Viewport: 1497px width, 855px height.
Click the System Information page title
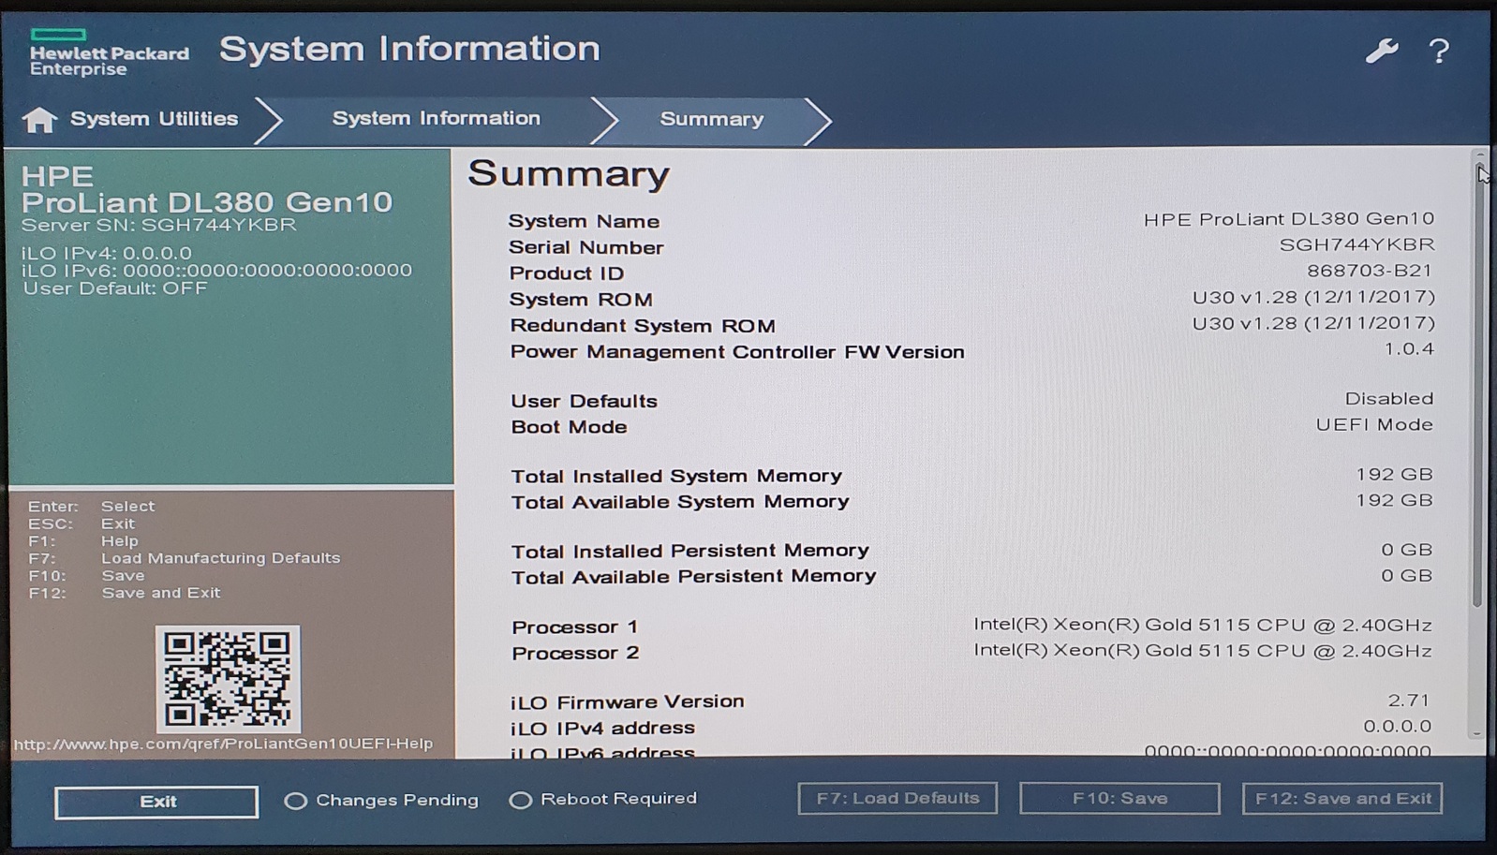[409, 49]
